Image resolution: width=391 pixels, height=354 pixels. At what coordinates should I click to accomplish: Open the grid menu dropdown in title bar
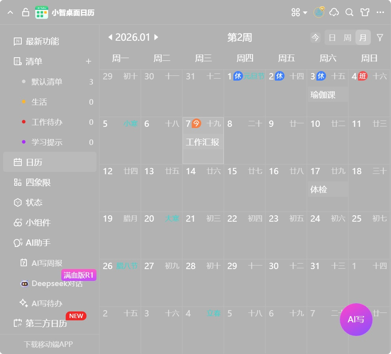click(298, 12)
